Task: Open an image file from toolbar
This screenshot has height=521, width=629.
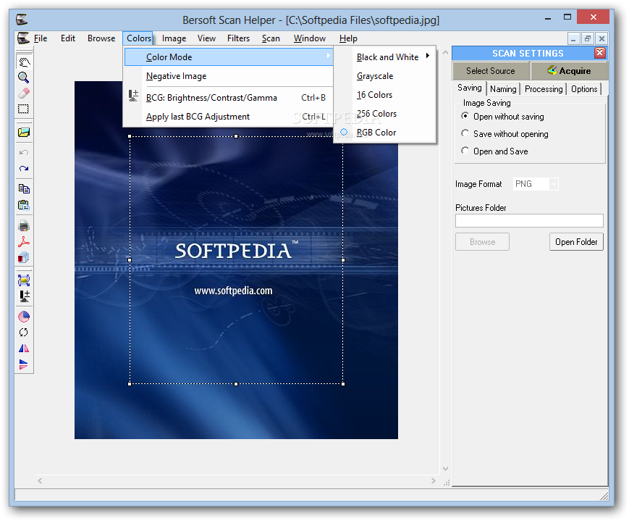Action: 24,132
